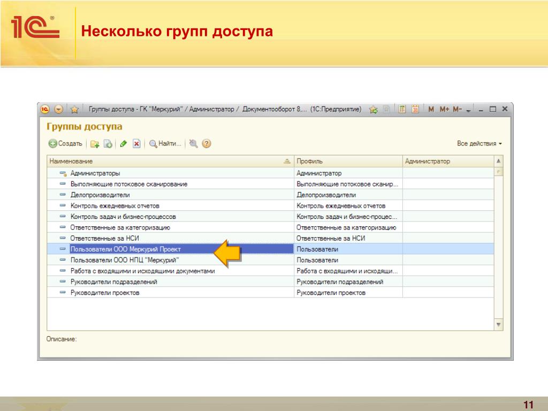Select Контроль задач и бизнес-процессов row
548x411 pixels.
pos(270,216)
